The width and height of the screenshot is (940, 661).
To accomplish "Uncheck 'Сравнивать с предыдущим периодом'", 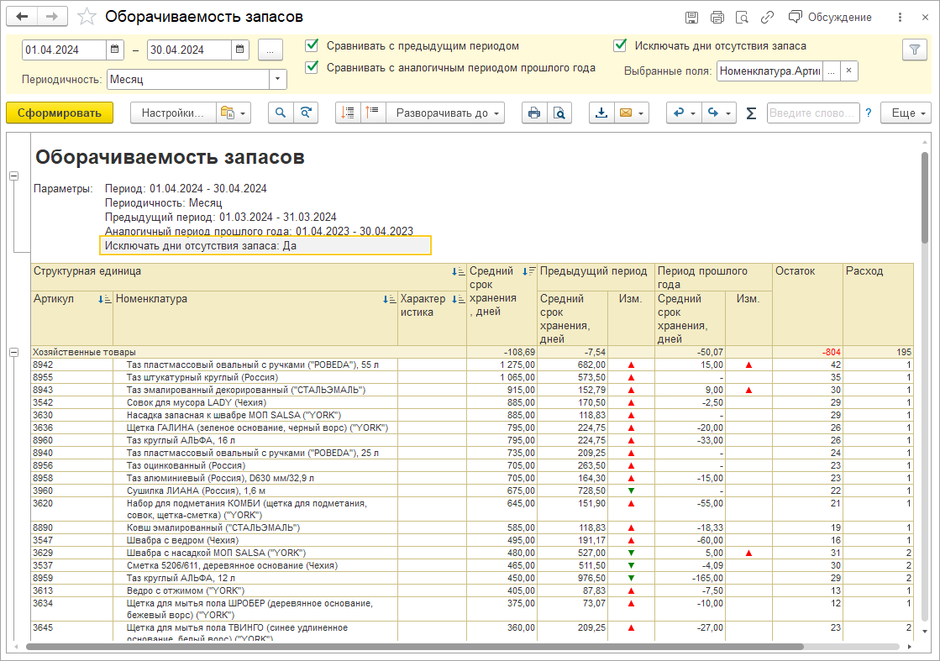I will pos(312,46).
